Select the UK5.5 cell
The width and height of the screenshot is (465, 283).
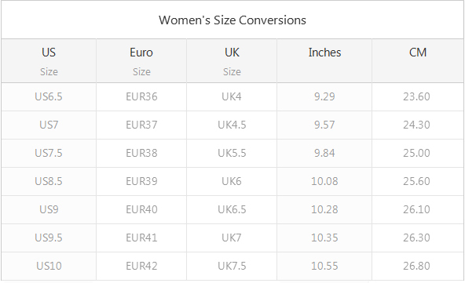232,153
